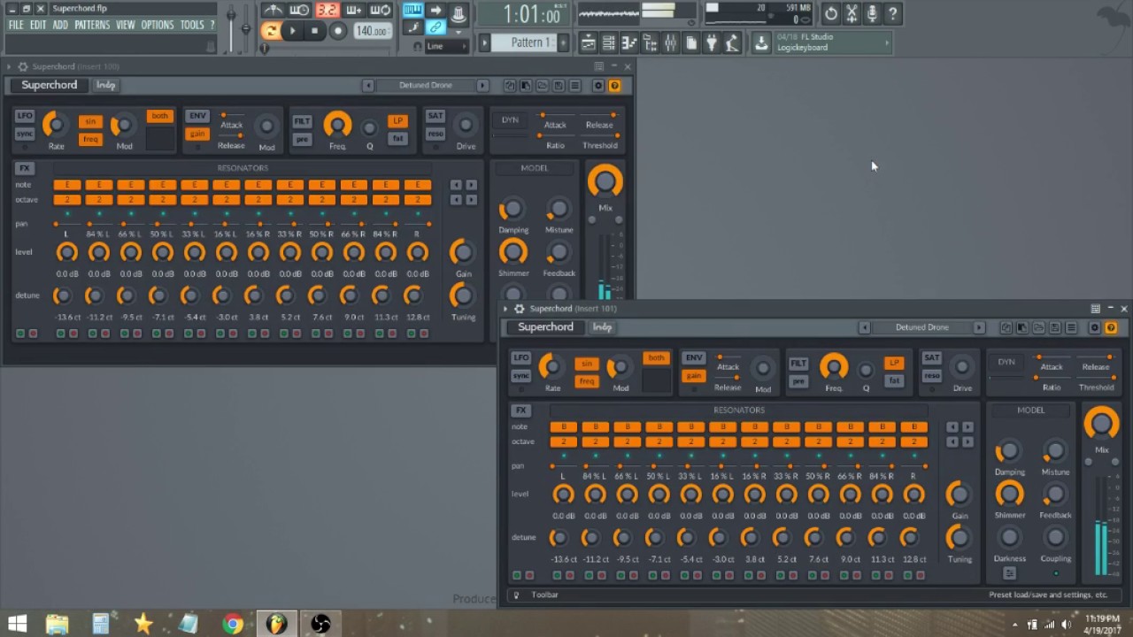Screen dimensions: 1133x637
Task: Toggle FILT button in Insert 101
Action: coord(798,364)
